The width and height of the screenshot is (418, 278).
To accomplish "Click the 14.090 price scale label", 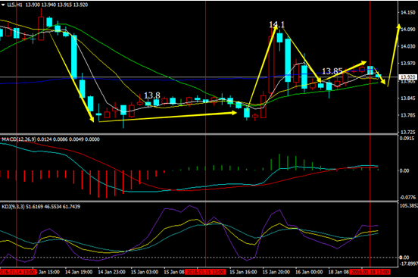I will pyautogui.click(x=408, y=30).
